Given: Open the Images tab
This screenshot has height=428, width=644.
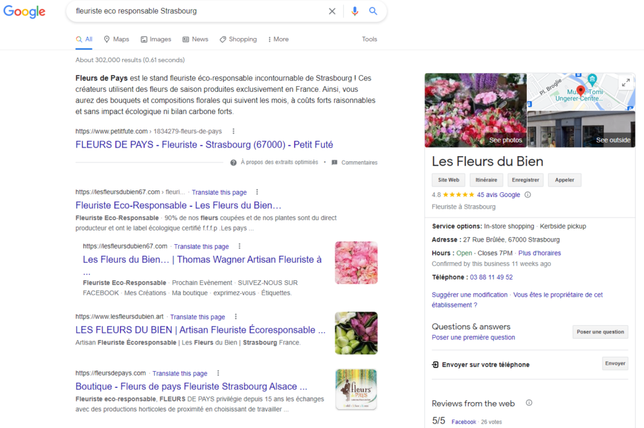Looking at the screenshot, I should click(x=156, y=39).
